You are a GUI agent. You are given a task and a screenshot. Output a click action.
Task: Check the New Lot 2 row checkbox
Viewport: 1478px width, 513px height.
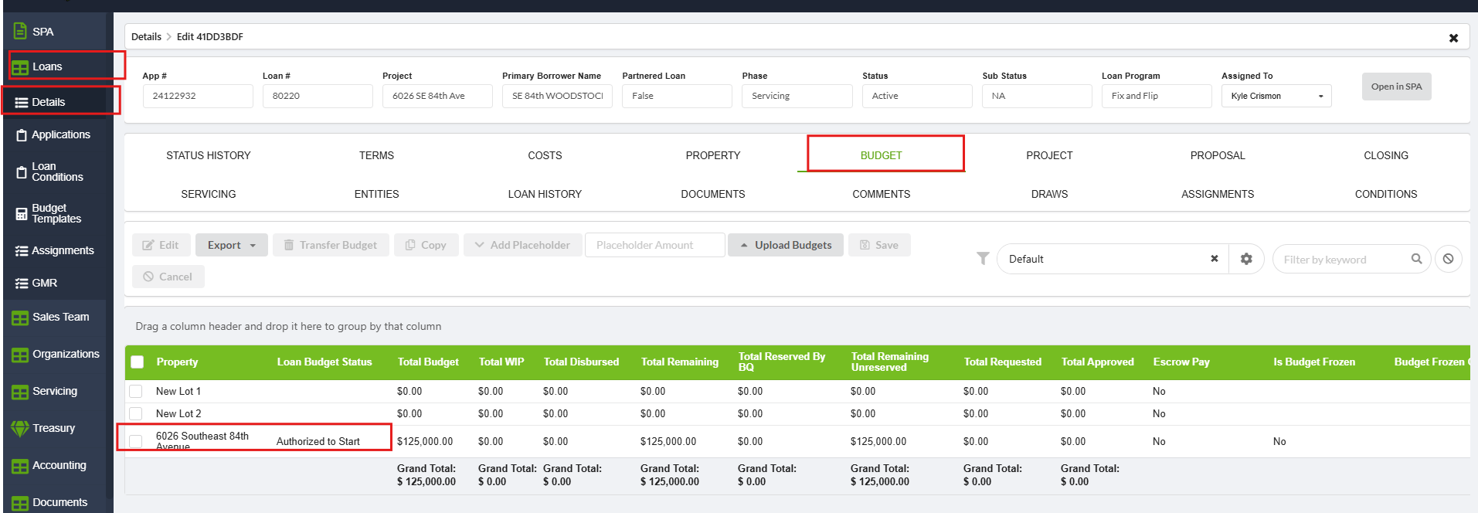pos(136,414)
